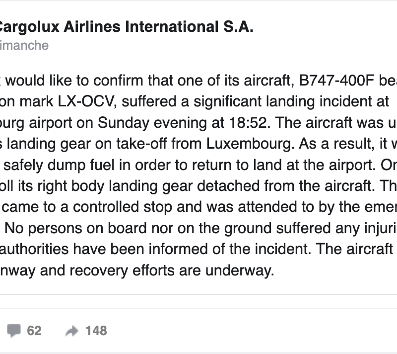The width and height of the screenshot is (397, 354).
Task: Open the 148 shares count
Action: [x=96, y=331]
